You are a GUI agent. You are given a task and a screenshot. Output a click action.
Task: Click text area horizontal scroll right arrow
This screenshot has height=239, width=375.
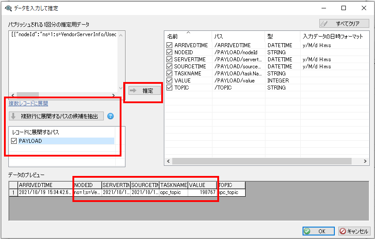pyautogui.click(x=114, y=95)
